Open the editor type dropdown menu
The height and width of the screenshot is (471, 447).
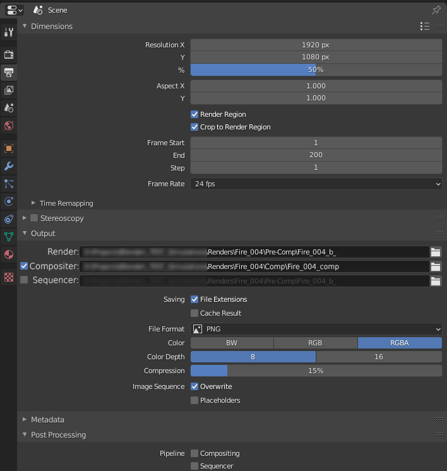14,10
